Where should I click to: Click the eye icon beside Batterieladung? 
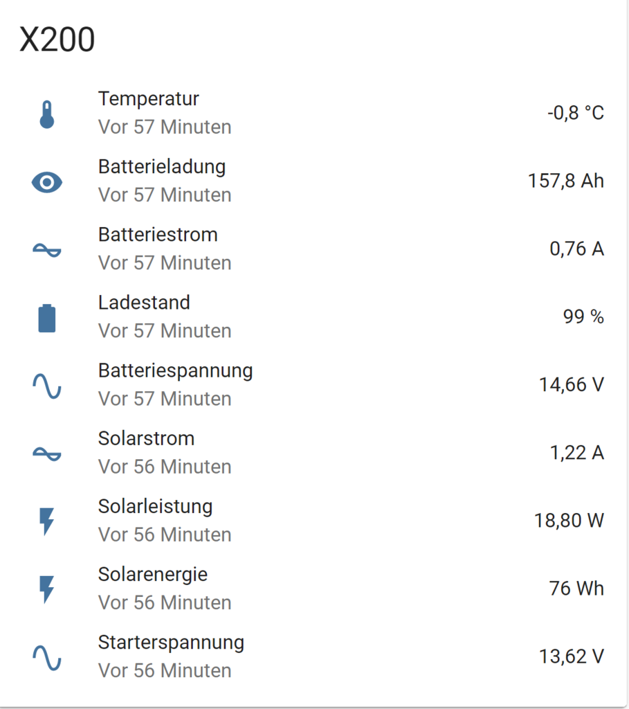pos(47,183)
